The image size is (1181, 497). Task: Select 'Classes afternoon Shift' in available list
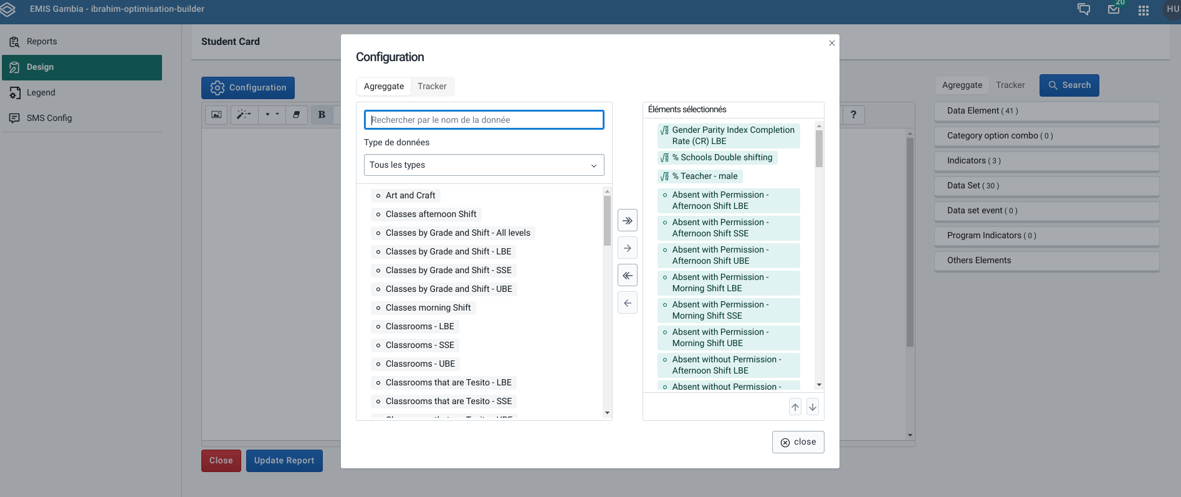[x=431, y=215]
